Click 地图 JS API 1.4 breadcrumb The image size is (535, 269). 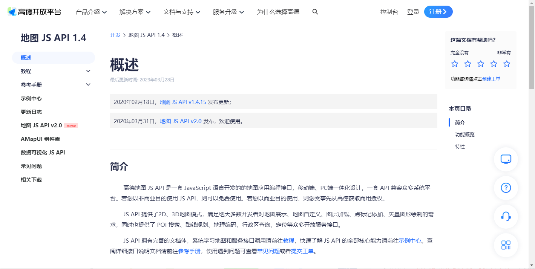[147, 35]
